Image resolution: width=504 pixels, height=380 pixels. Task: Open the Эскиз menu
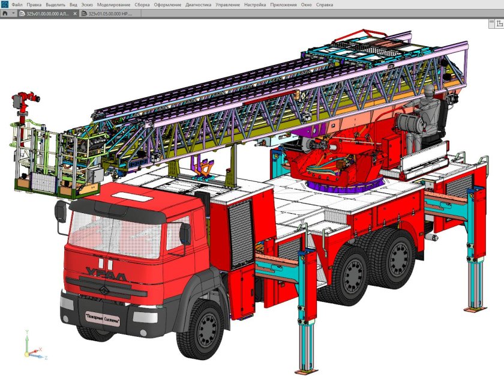click(88, 4)
